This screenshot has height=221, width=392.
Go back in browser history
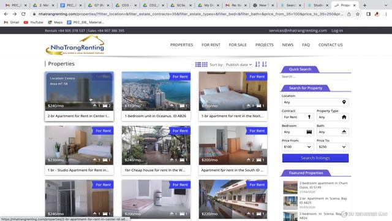click(x=6, y=14)
